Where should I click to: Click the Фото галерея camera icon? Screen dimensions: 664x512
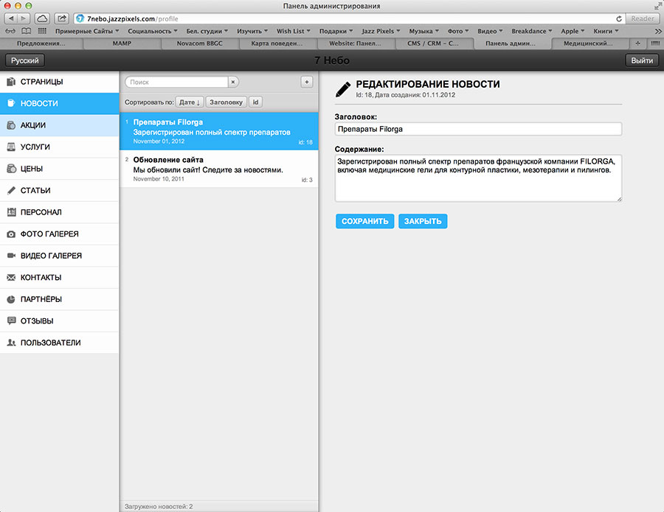point(11,234)
